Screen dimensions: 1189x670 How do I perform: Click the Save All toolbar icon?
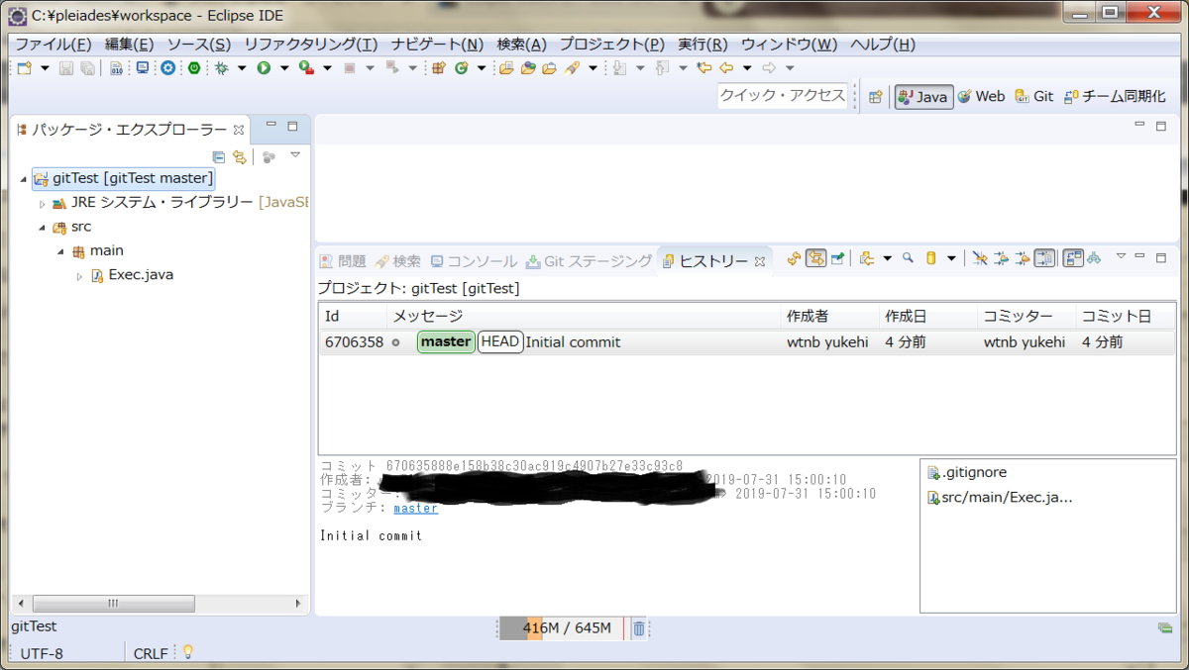coord(87,68)
